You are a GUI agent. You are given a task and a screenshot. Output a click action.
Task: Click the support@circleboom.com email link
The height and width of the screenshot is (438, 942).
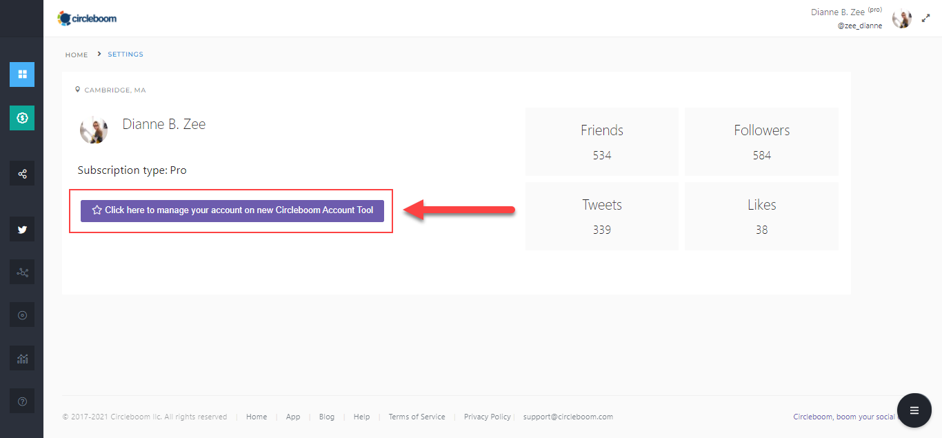[568, 417]
